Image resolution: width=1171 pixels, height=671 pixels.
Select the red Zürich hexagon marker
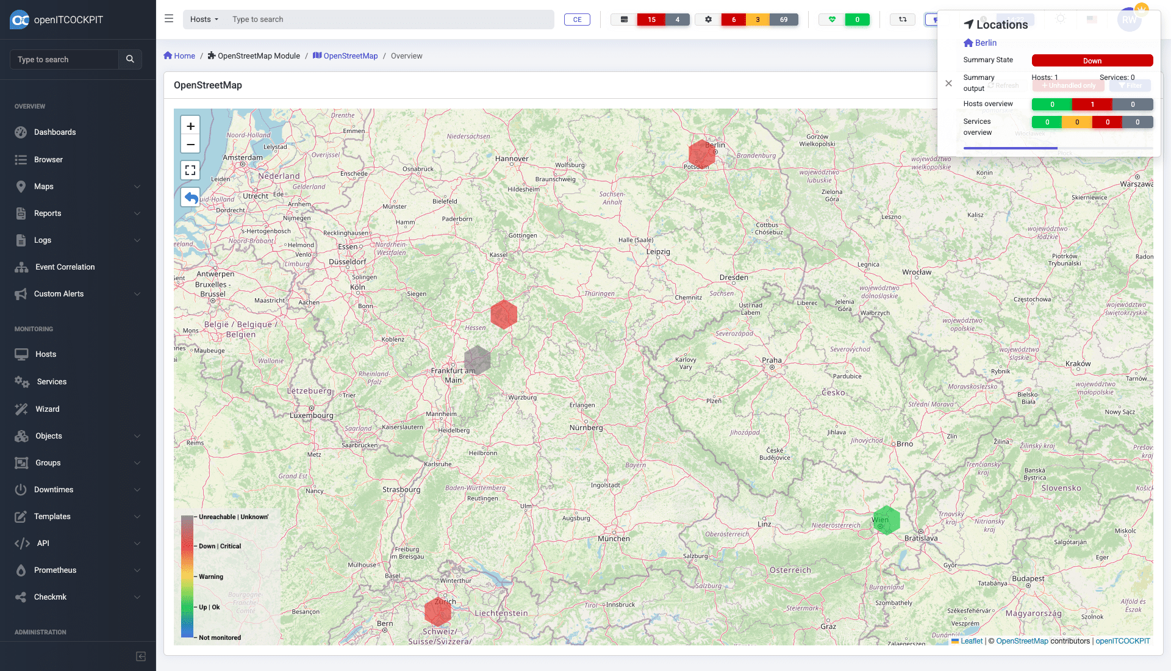(x=437, y=612)
